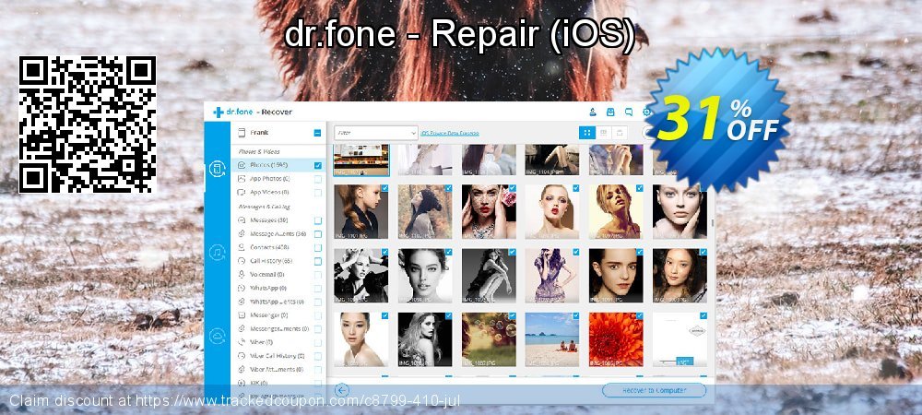The image size is (922, 415).
Task: Click the Contacts person icon
Action: [241, 247]
